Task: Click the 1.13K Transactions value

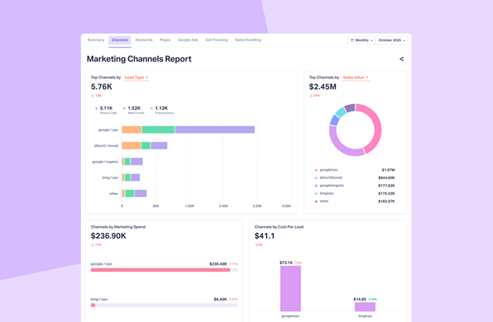Action: coord(161,108)
